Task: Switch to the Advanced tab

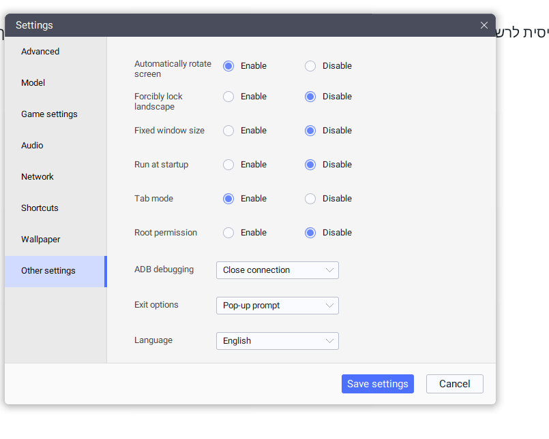Action: [x=40, y=52]
